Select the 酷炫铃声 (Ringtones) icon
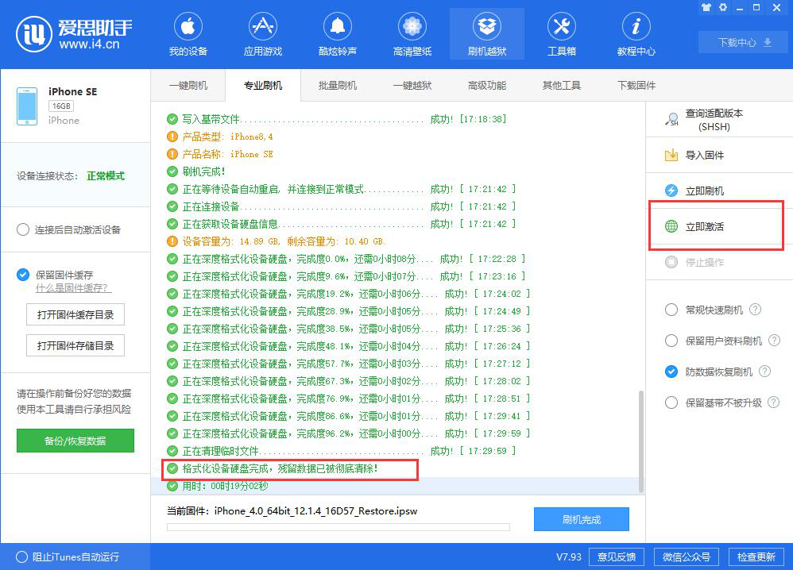The height and width of the screenshot is (570, 793). 337,33
